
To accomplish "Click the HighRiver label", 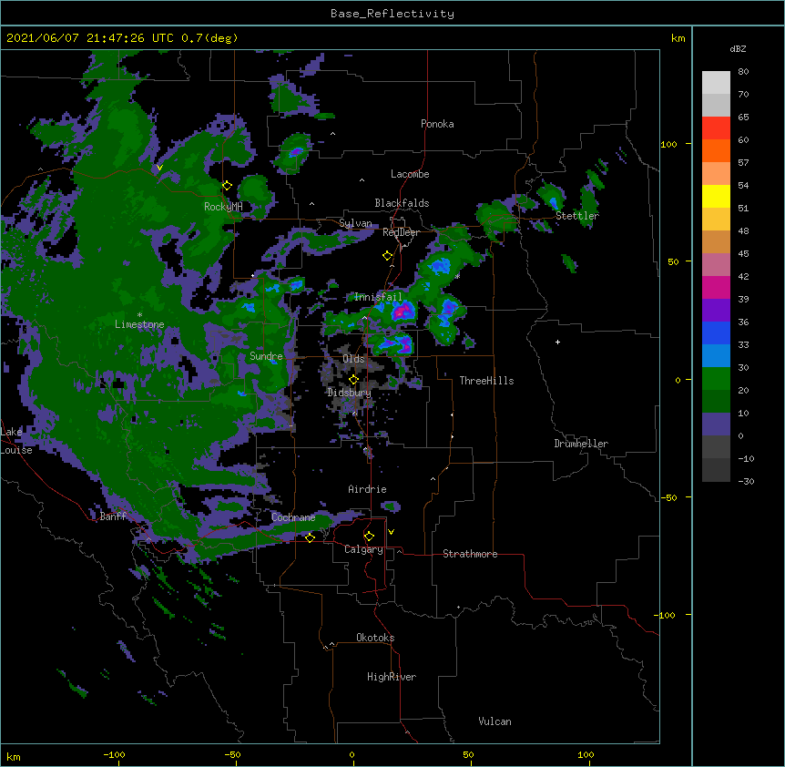I will click(392, 677).
